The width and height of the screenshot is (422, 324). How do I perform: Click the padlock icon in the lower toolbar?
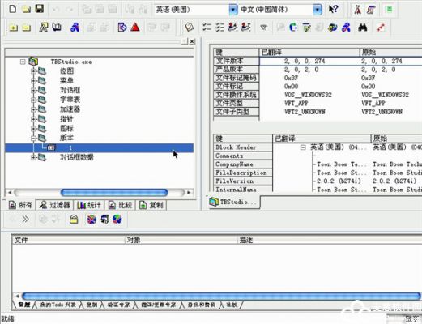point(74,220)
